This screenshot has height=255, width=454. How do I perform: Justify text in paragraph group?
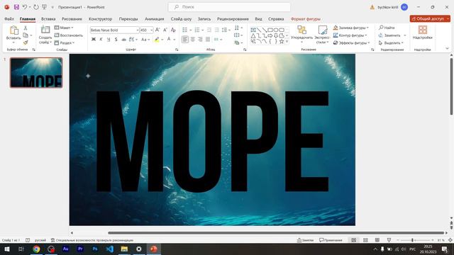point(208,40)
